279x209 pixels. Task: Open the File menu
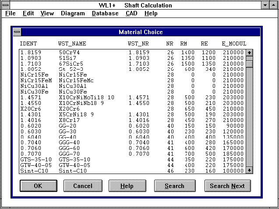click(x=11, y=14)
